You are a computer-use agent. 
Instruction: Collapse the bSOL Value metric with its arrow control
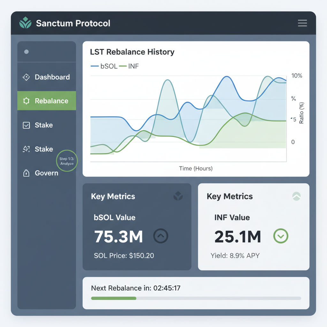(x=161, y=236)
